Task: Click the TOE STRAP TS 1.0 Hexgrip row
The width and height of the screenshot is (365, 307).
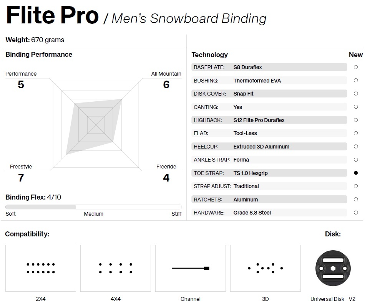Action: pyautogui.click(x=269, y=173)
